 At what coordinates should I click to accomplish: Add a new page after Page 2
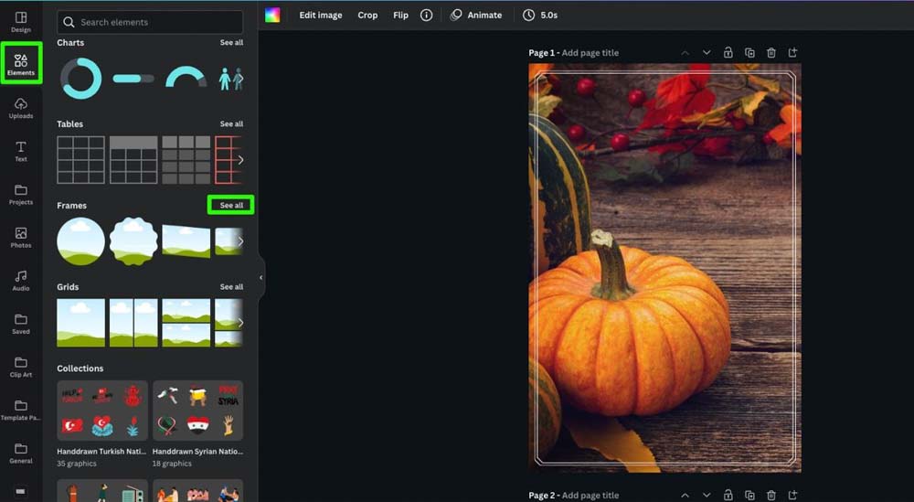[792, 495]
